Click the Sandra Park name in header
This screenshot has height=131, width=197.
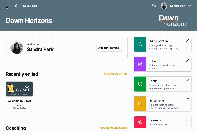coord(178,6)
